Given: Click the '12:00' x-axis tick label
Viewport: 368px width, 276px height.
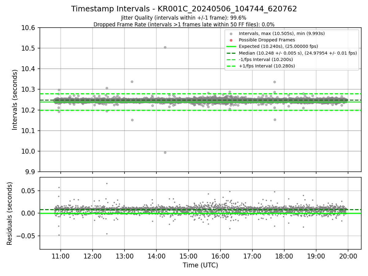Looking at the screenshot, I should (92, 256).
